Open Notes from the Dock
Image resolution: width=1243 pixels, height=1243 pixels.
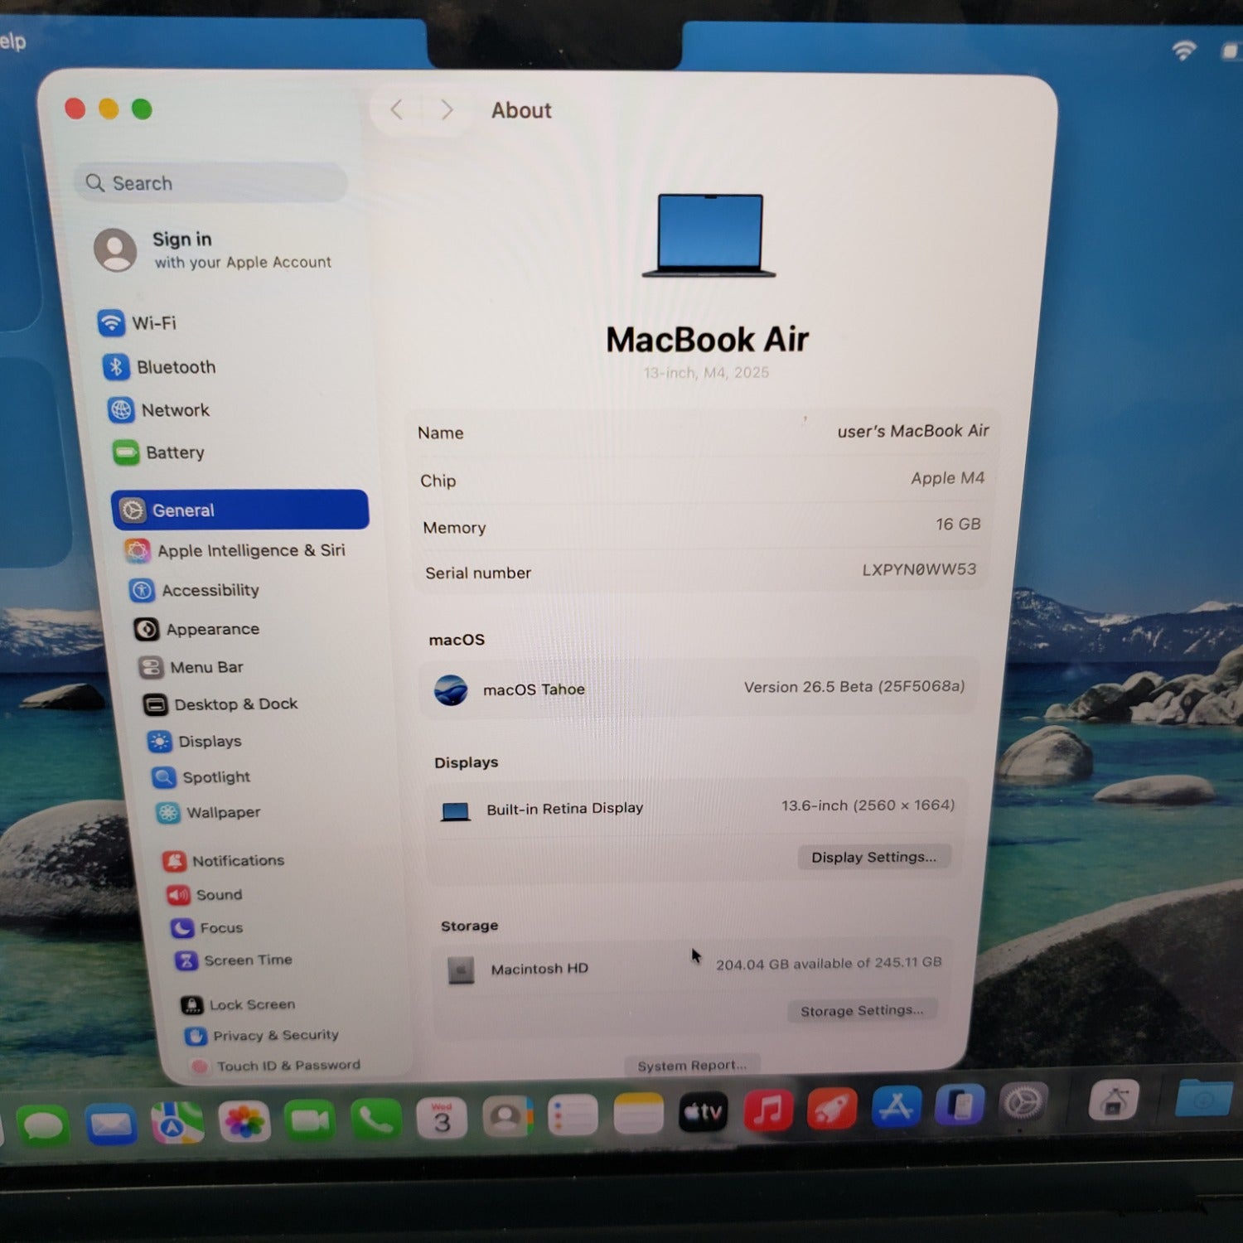(638, 1114)
